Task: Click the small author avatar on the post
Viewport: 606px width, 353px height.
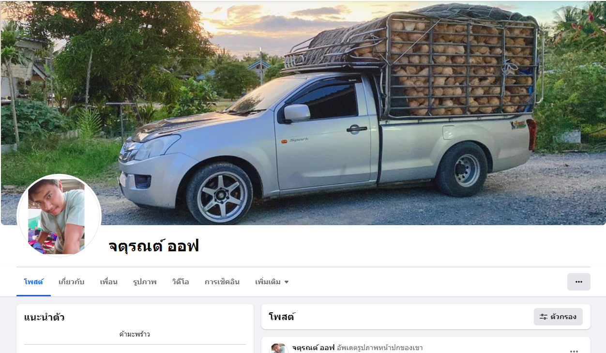Action: click(279, 349)
